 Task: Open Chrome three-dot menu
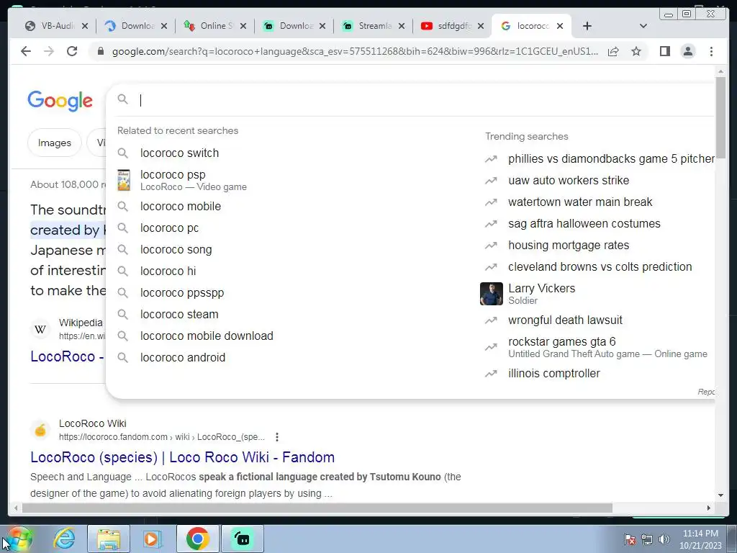coord(711,51)
